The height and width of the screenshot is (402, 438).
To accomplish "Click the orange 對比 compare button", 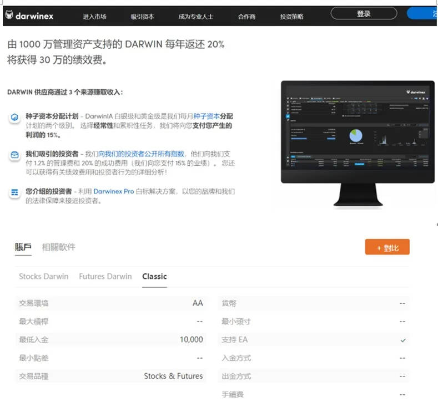I will pyautogui.click(x=387, y=247).
